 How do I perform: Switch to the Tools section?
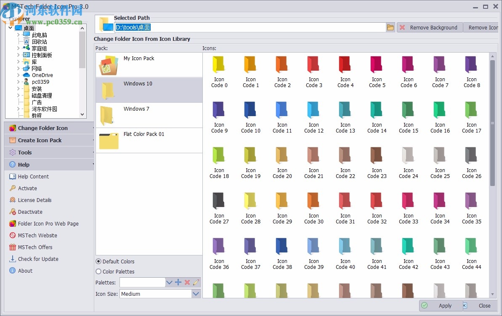(x=24, y=152)
